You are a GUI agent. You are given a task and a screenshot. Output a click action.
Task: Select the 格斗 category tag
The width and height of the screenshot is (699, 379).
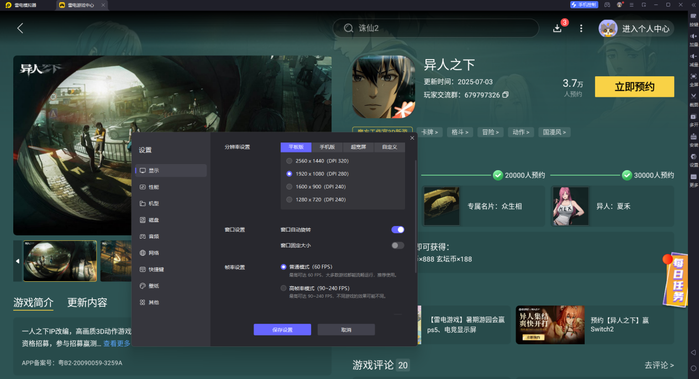tap(460, 132)
